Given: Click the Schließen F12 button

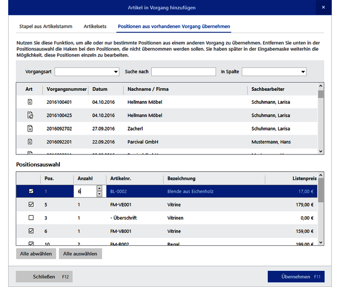Looking at the screenshot, I should point(44,276).
